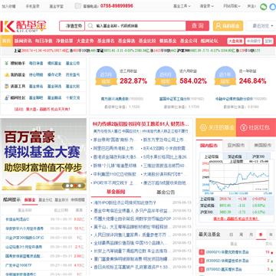Click the 社区红包 button
Screen dimensions: 276x276
(x=256, y=127)
